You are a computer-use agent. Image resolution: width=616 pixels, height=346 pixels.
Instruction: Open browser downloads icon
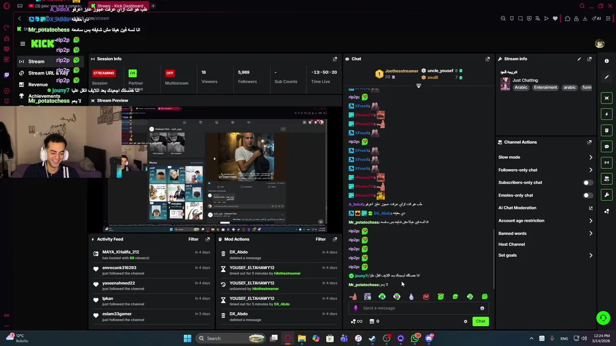tap(585, 19)
